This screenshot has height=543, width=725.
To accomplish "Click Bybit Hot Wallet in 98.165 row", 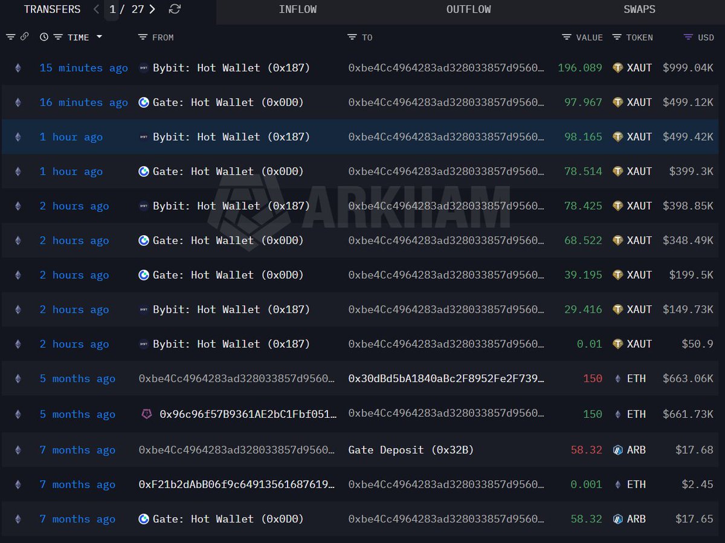I will tap(231, 137).
